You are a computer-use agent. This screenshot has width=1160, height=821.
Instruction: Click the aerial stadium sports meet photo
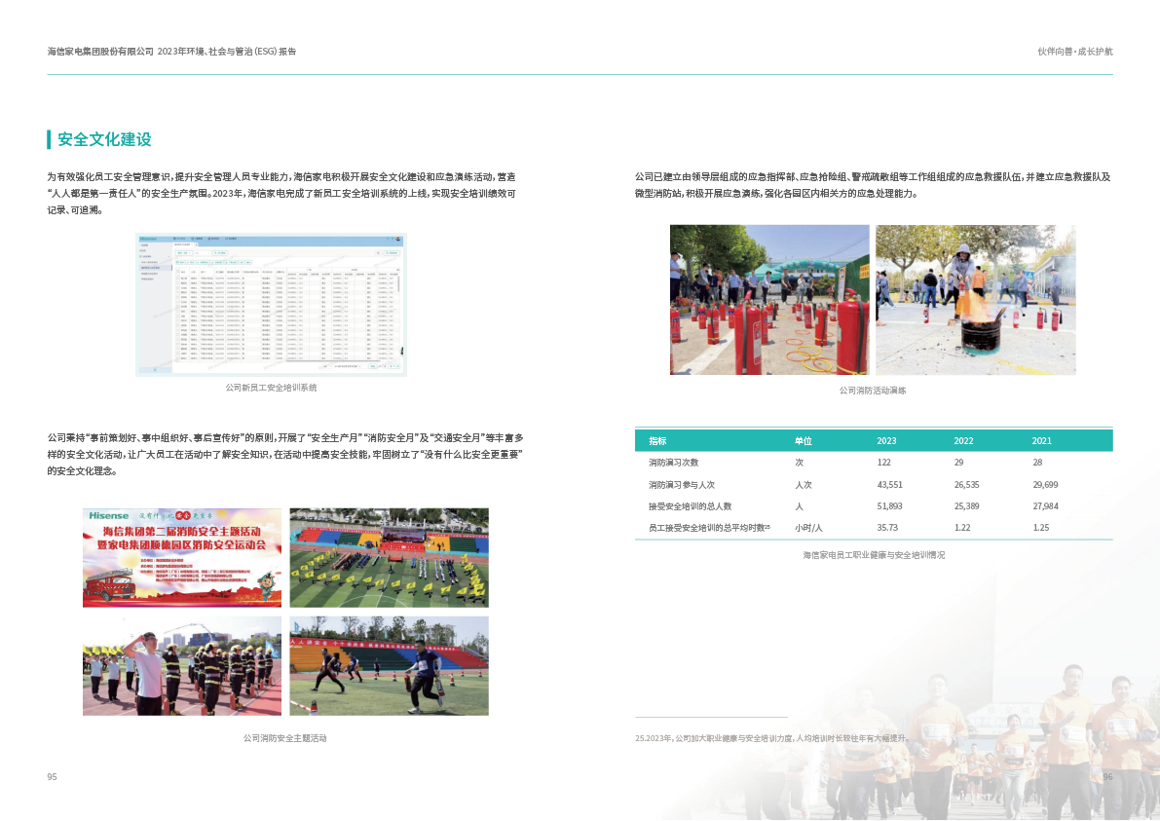coord(389,558)
